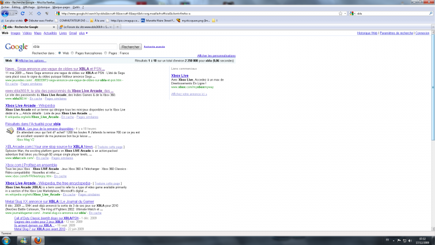
Task: Open the back/forward history dropdown arrow
Action: pyautogui.click(x=16, y=13)
